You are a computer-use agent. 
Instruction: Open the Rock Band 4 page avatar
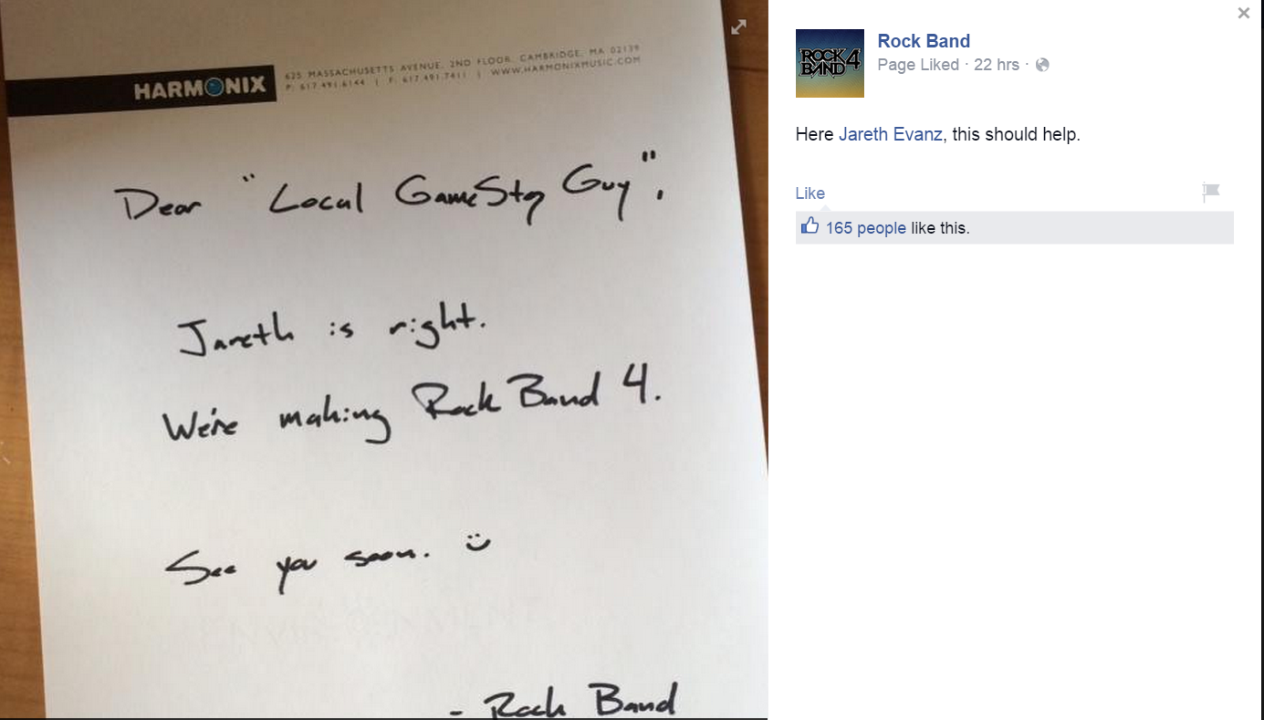click(x=830, y=63)
